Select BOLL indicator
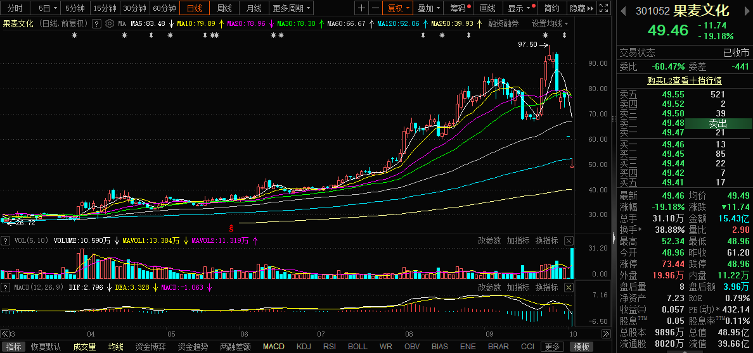Viewport: 753px width, 353px height. [x=357, y=347]
